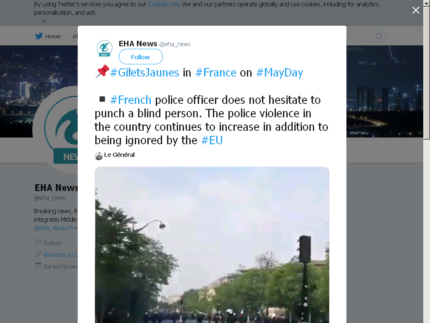Image resolution: width=430 pixels, height=323 pixels.
Task: Follow EHA News
Action: 141,57
